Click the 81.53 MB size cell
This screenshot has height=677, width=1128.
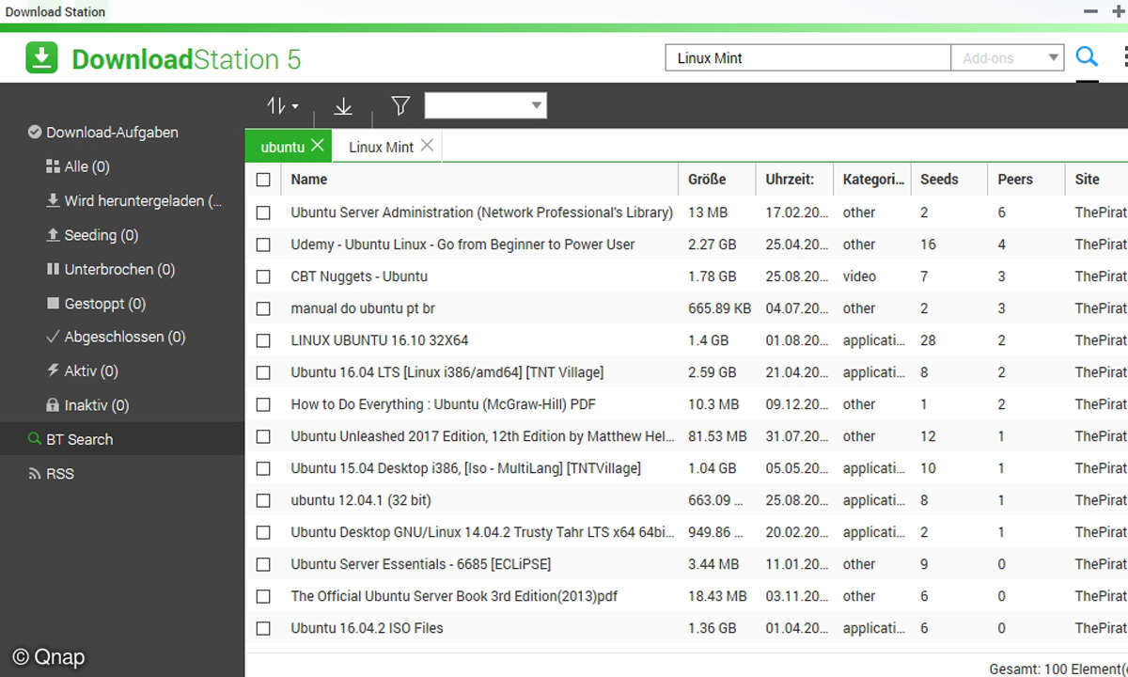(717, 436)
